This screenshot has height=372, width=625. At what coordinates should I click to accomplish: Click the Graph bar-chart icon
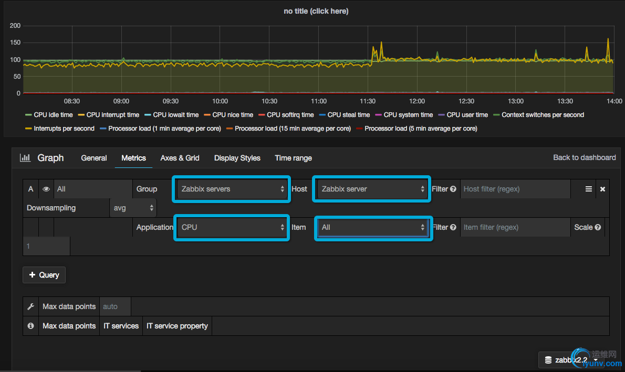coord(25,158)
